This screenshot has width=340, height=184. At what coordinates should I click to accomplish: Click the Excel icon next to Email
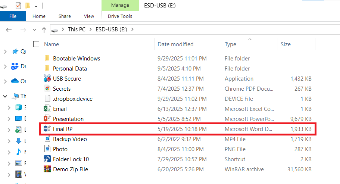(47, 109)
